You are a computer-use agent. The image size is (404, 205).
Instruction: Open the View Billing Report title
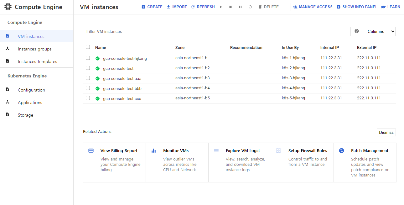pos(119,150)
